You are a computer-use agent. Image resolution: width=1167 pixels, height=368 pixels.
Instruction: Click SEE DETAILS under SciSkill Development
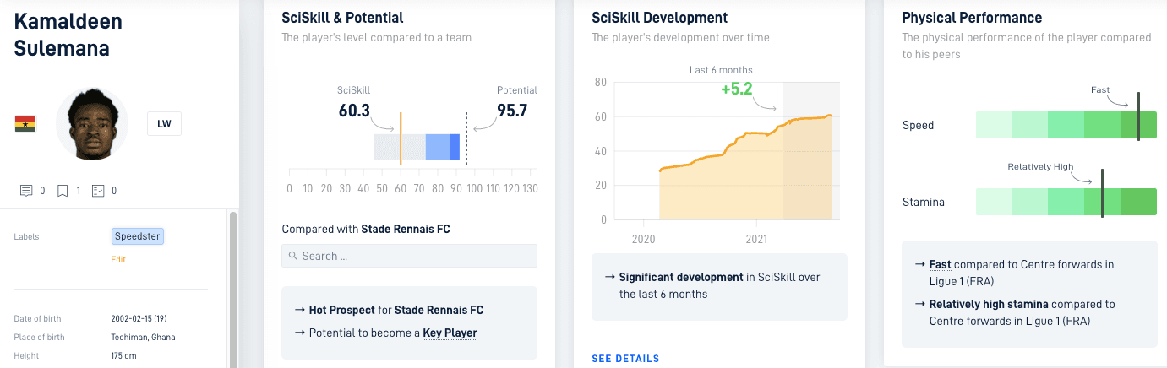625,359
